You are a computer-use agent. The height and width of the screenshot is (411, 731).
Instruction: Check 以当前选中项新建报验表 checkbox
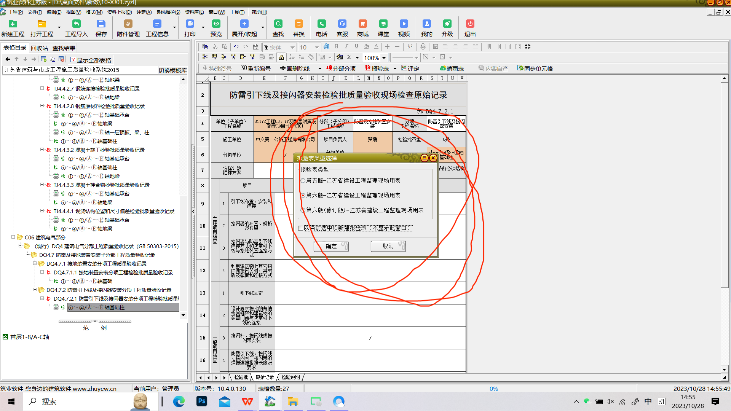point(301,228)
